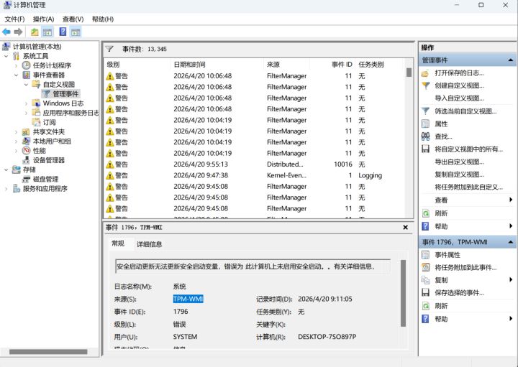
Task: Open the 帮助(H) menu
Action: click(x=103, y=19)
